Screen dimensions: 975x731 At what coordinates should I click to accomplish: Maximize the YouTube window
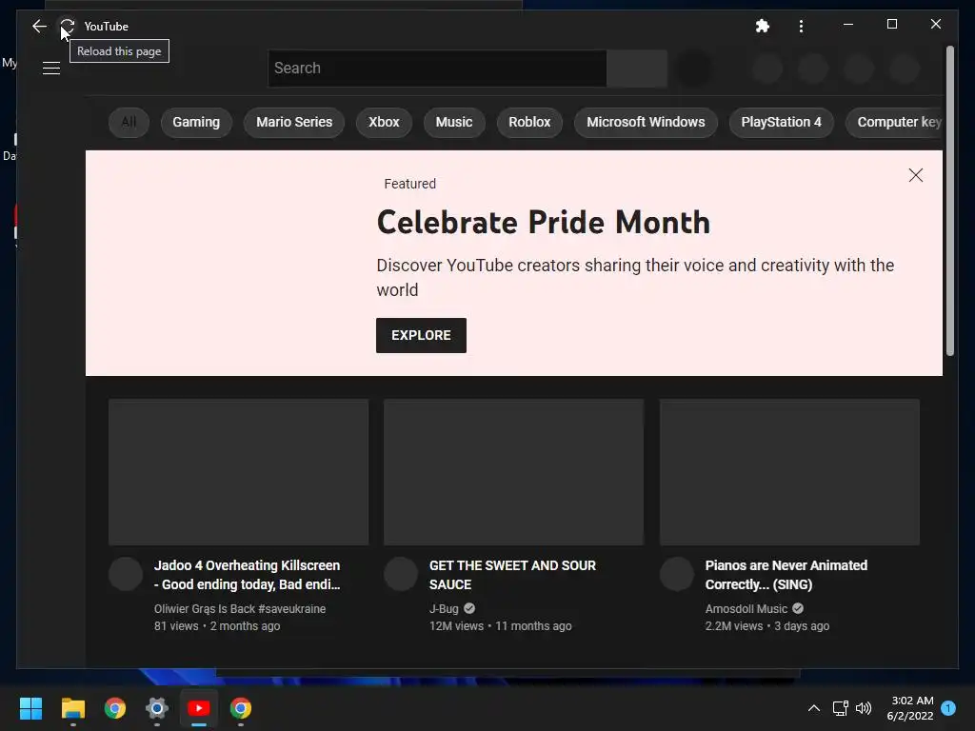pyautogui.click(x=891, y=24)
